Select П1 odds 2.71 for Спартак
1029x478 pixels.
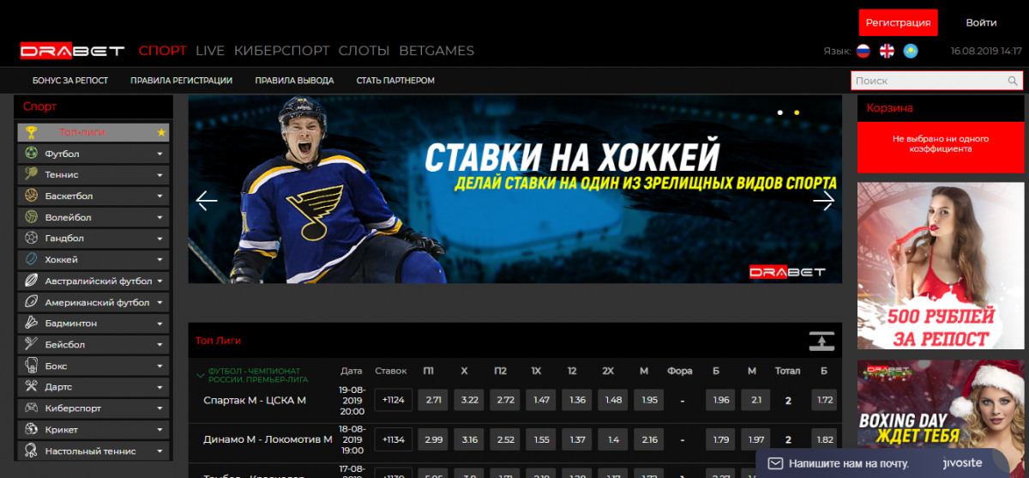pos(434,401)
